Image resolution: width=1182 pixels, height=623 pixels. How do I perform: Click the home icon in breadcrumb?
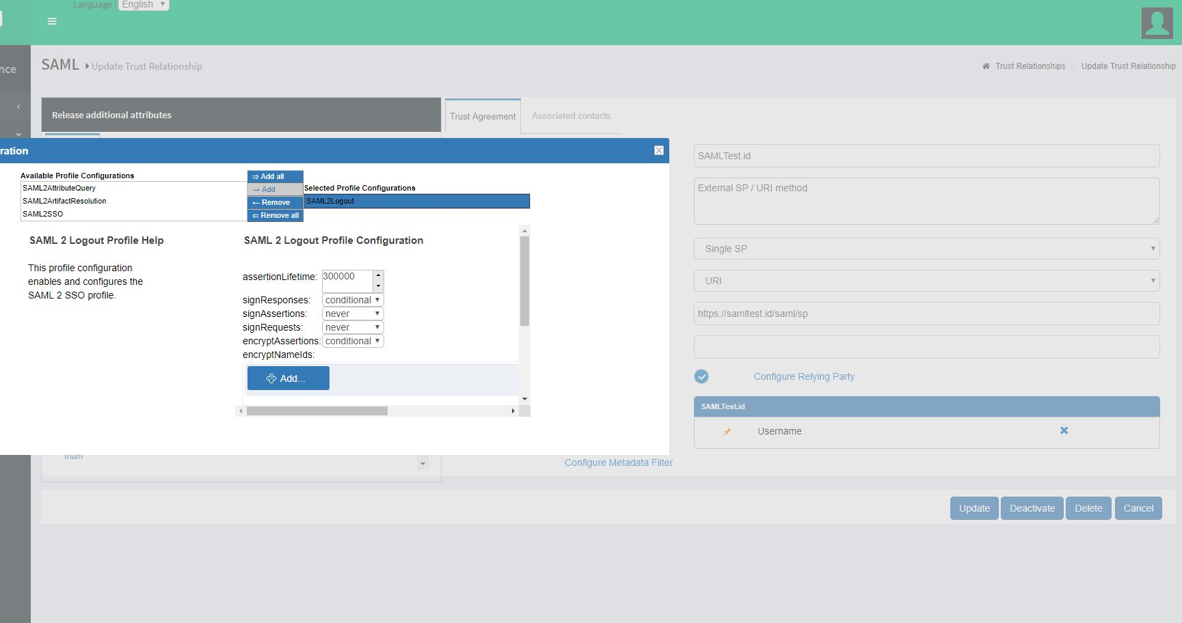[x=986, y=66]
